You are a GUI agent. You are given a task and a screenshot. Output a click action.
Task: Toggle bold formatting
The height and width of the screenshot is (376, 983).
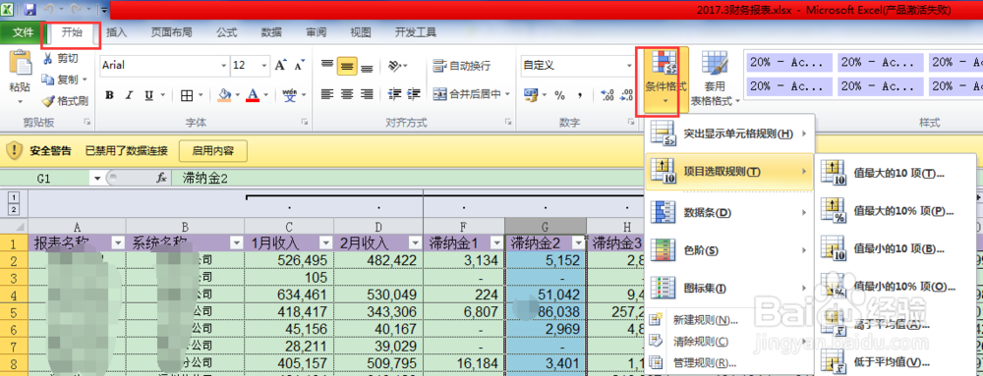[110, 95]
